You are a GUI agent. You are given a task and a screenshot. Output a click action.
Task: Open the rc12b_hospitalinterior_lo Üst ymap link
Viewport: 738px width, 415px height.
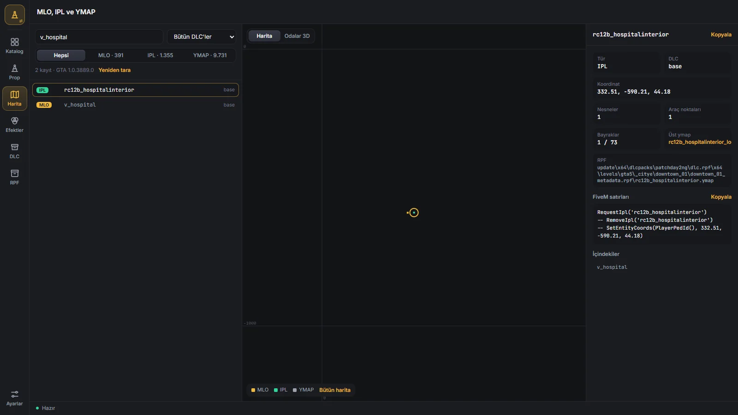(x=700, y=142)
